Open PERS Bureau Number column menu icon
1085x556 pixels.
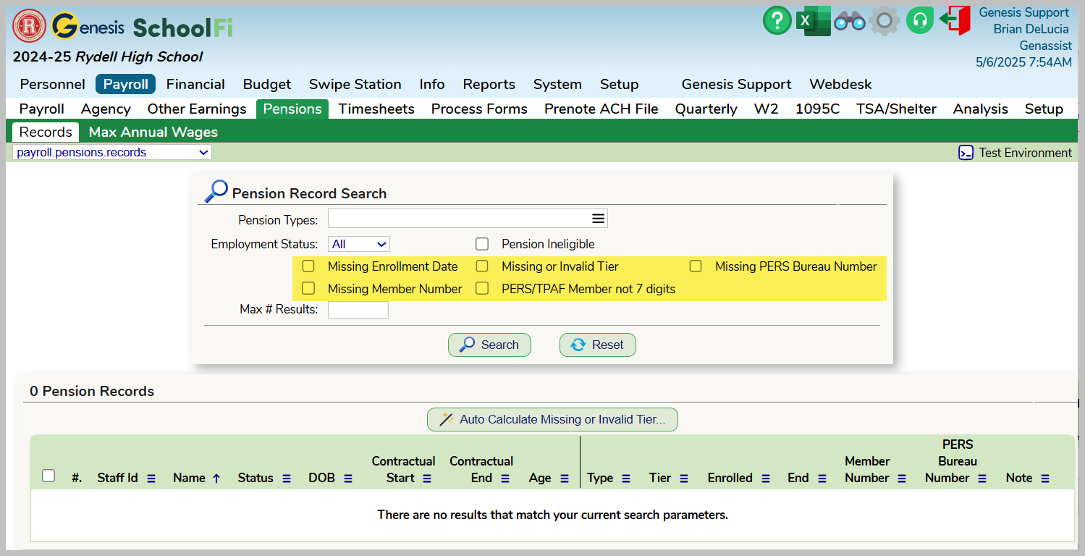(982, 479)
